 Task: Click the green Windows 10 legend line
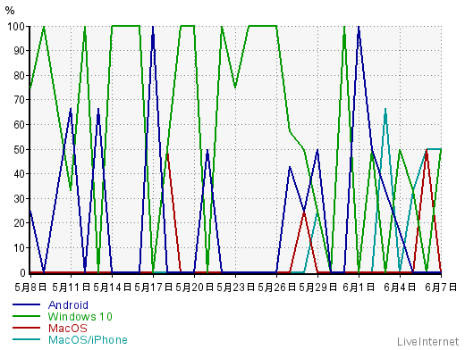(x=26, y=316)
